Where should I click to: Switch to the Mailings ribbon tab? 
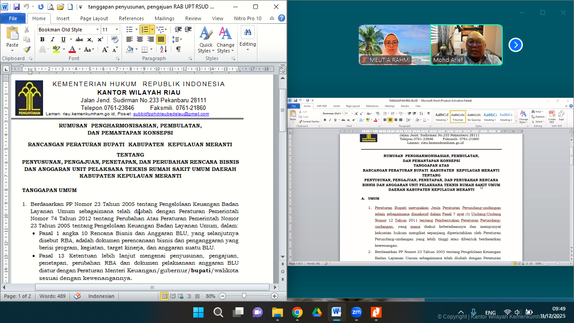[x=164, y=18]
